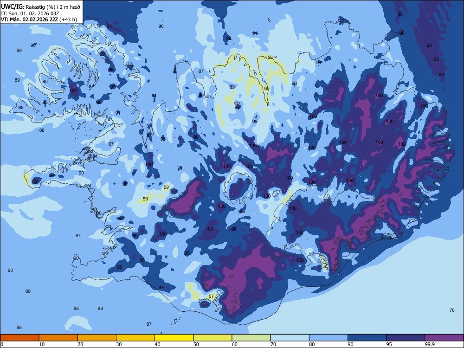This screenshot has height=348, width=464.
Task: Click the pale yellow 50–60 legend segment
Action: tap(213, 338)
